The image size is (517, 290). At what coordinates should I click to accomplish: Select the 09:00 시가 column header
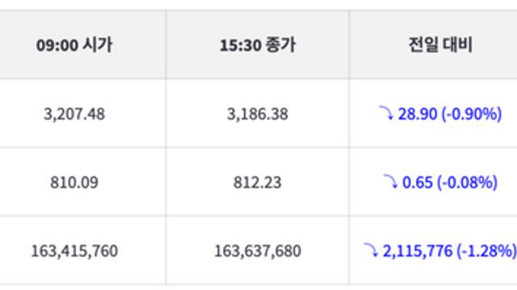tap(74, 45)
